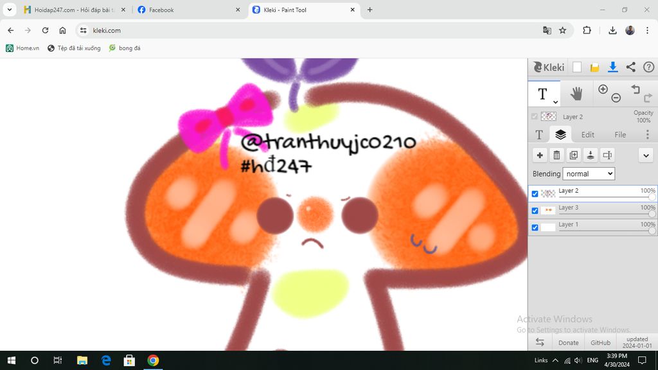Undo the last action

pyautogui.click(x=636, y=89)
